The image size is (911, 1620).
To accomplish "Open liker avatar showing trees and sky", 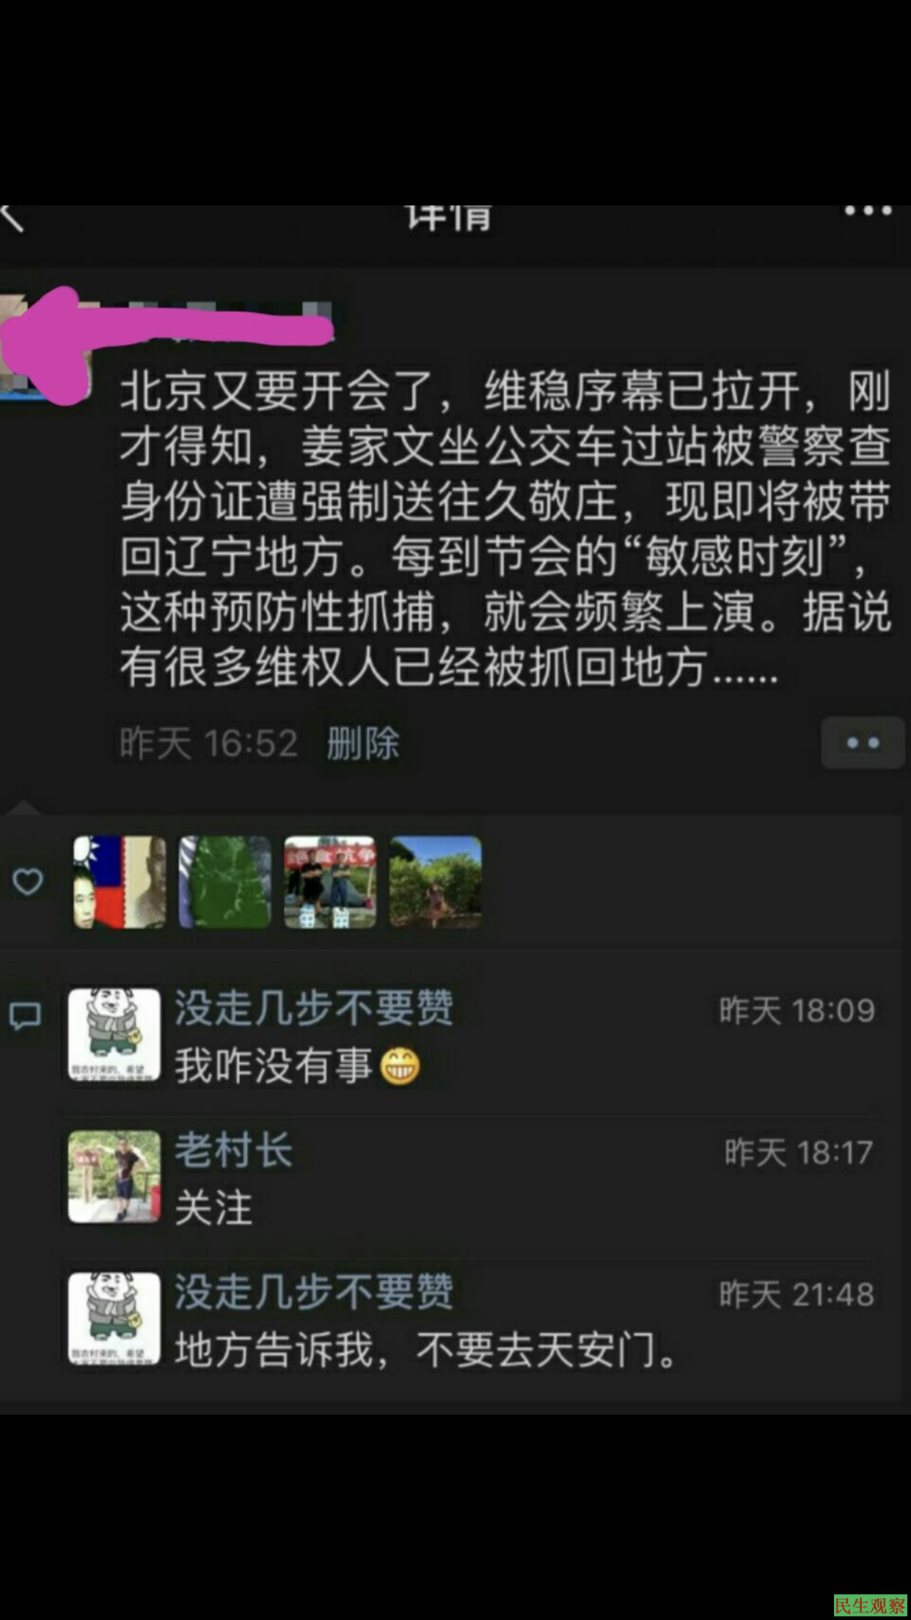I will coord(436,882).
